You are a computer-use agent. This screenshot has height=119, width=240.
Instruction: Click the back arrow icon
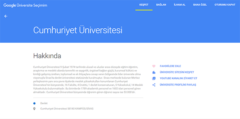[6, 16]
